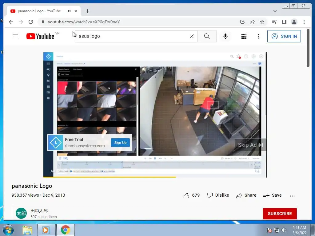Viewport: 315px width, 236px height.
Task: Click the '938,357 views' text
Action: (x=25, y=195)
